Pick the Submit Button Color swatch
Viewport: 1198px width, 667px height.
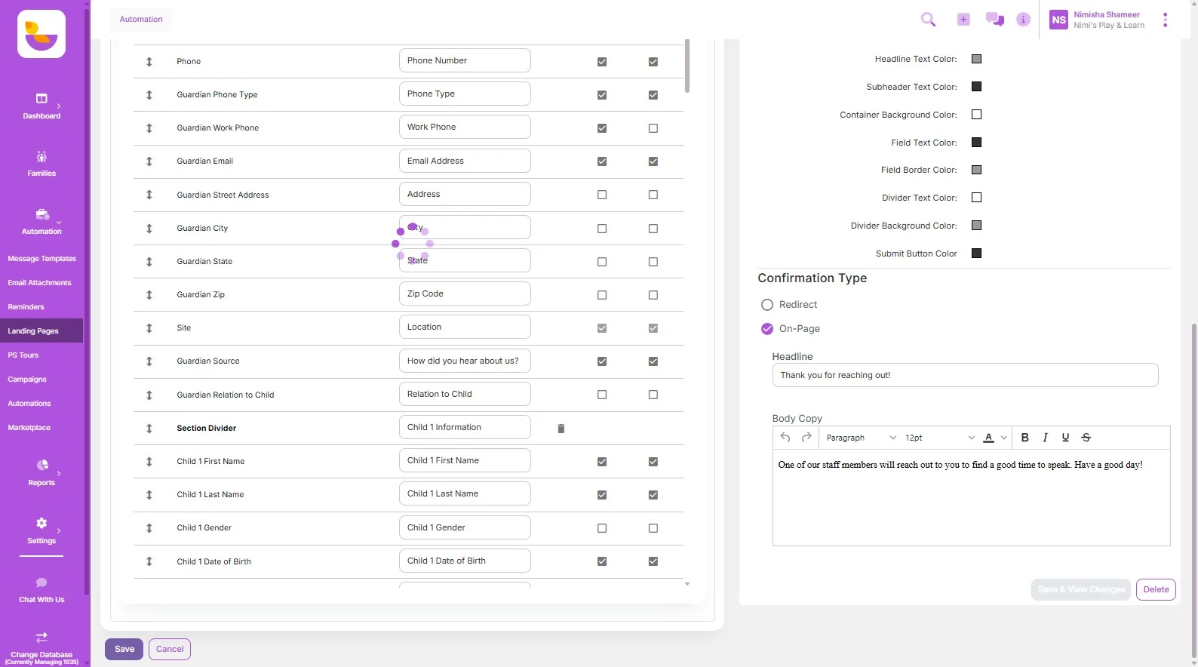click(x=976, y=254)
